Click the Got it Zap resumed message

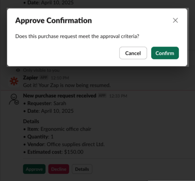tap(67, 85)
